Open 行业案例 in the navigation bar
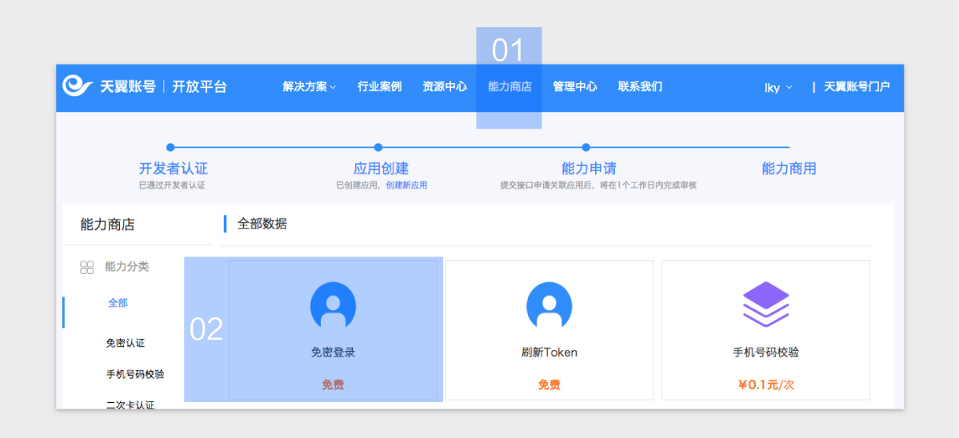959x438 pixels. tap(379, 87)
